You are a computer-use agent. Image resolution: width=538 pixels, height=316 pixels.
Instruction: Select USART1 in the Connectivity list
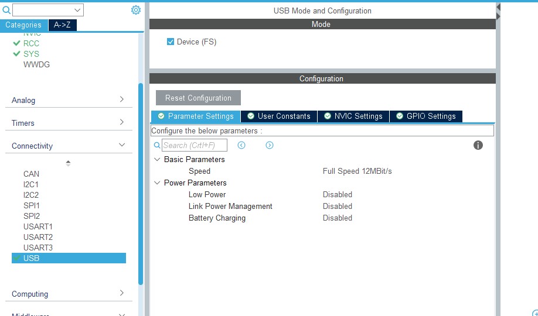pyautogui.click(x=38, y=226)
